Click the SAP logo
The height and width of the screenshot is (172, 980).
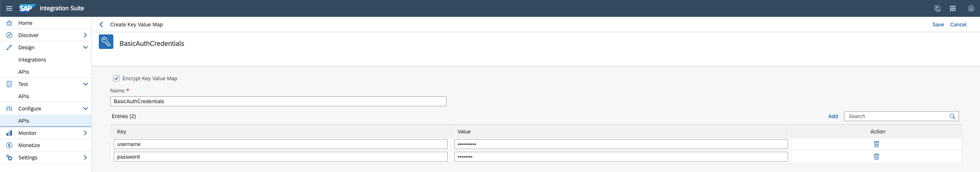click(x=27, y=8)
